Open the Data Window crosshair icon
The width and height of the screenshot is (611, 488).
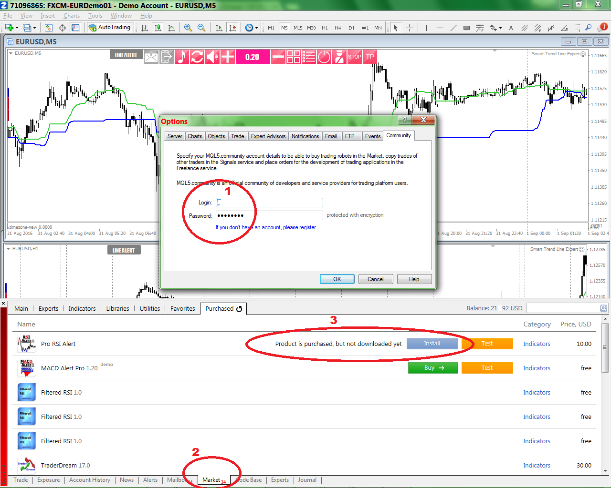tap(62, 28)
